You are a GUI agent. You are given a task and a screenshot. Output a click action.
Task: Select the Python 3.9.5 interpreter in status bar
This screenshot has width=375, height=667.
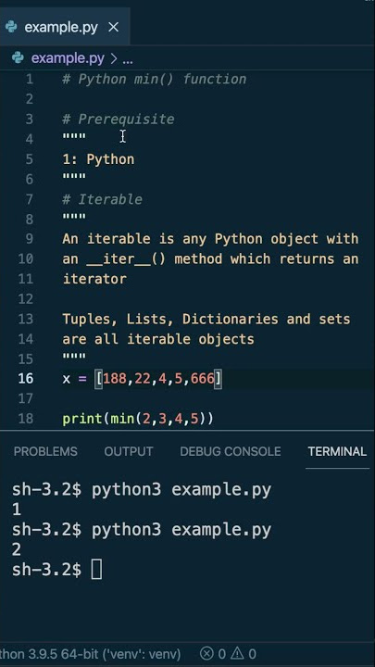point(90,653)
